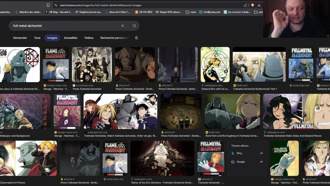The height and width of the screenshot is (186, 330).
Task: Open the OK-FB-URSS bookmark
Action: point(144,12)
